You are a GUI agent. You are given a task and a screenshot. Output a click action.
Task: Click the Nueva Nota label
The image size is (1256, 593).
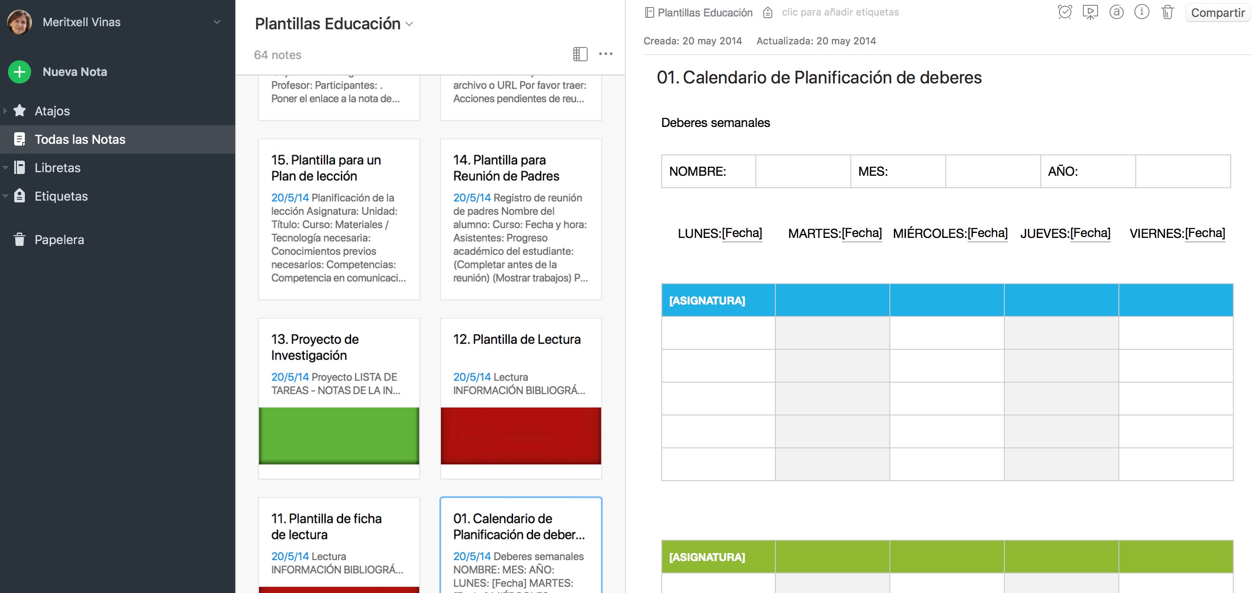tap(75, 72)
